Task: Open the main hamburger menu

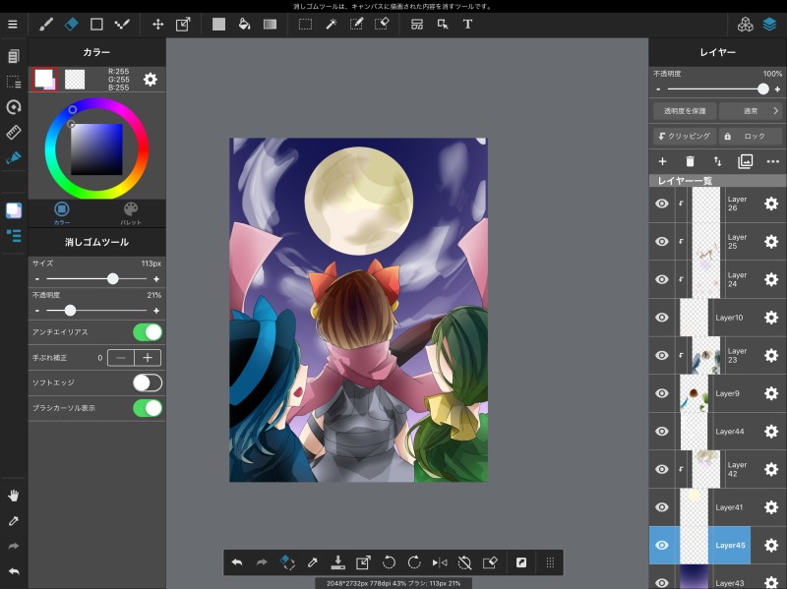Action: click(13, 24)
